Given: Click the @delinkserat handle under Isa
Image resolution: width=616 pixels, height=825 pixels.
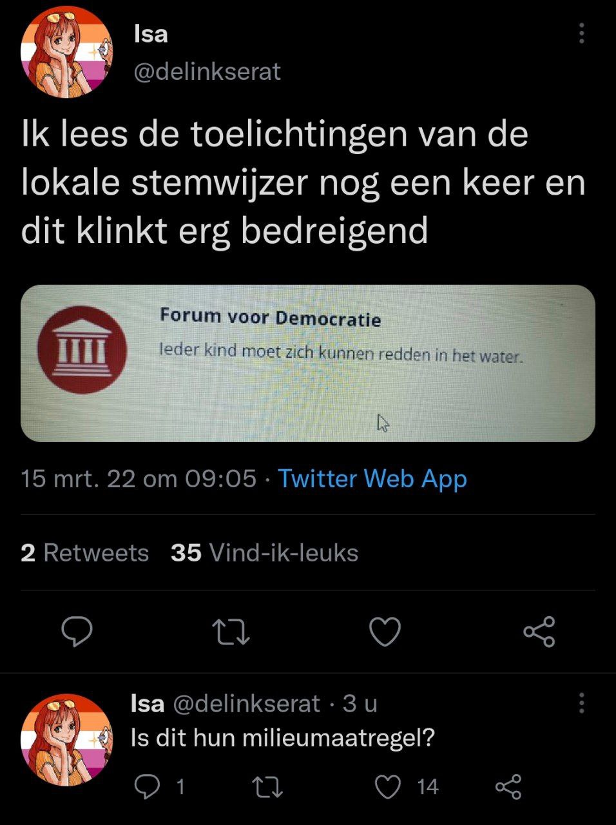Looking at the screenshot, I should [207, 72].
